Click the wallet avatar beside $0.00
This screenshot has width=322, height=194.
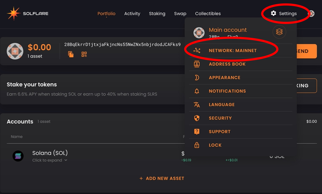[15, 51]
